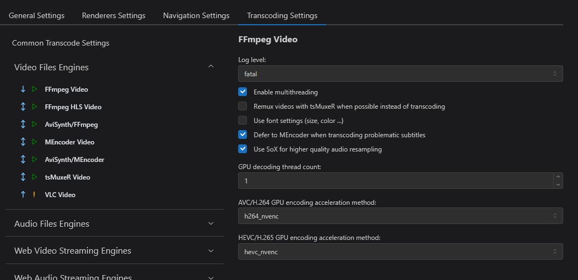Image resolution: width=578 pixels, height=280 pixels.
Task: Switch to the Navigation Settings tab
Action: (196, 16)
